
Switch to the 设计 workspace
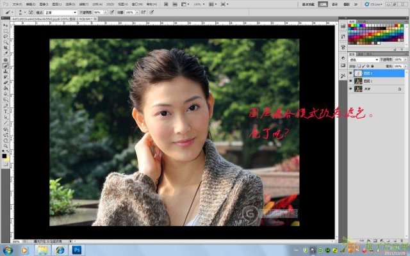[x=334, y=4]
